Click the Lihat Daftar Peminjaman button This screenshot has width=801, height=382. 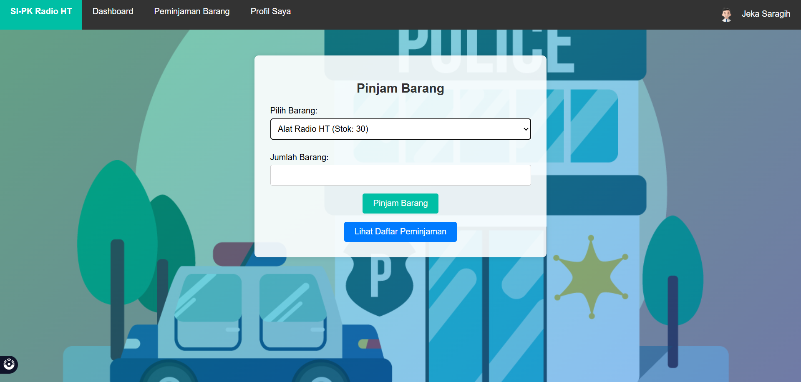400,232
